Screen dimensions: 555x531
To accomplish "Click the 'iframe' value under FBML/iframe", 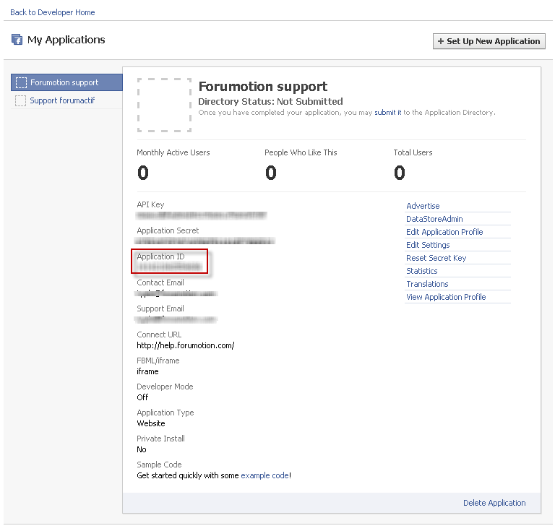I will tap(147, 371).
